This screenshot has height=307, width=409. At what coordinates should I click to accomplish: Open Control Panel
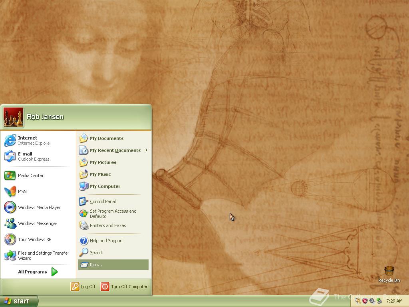113,201
